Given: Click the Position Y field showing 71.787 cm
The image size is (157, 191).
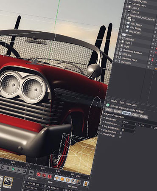Looking at the screenshot, I should [x=34, y=188].
